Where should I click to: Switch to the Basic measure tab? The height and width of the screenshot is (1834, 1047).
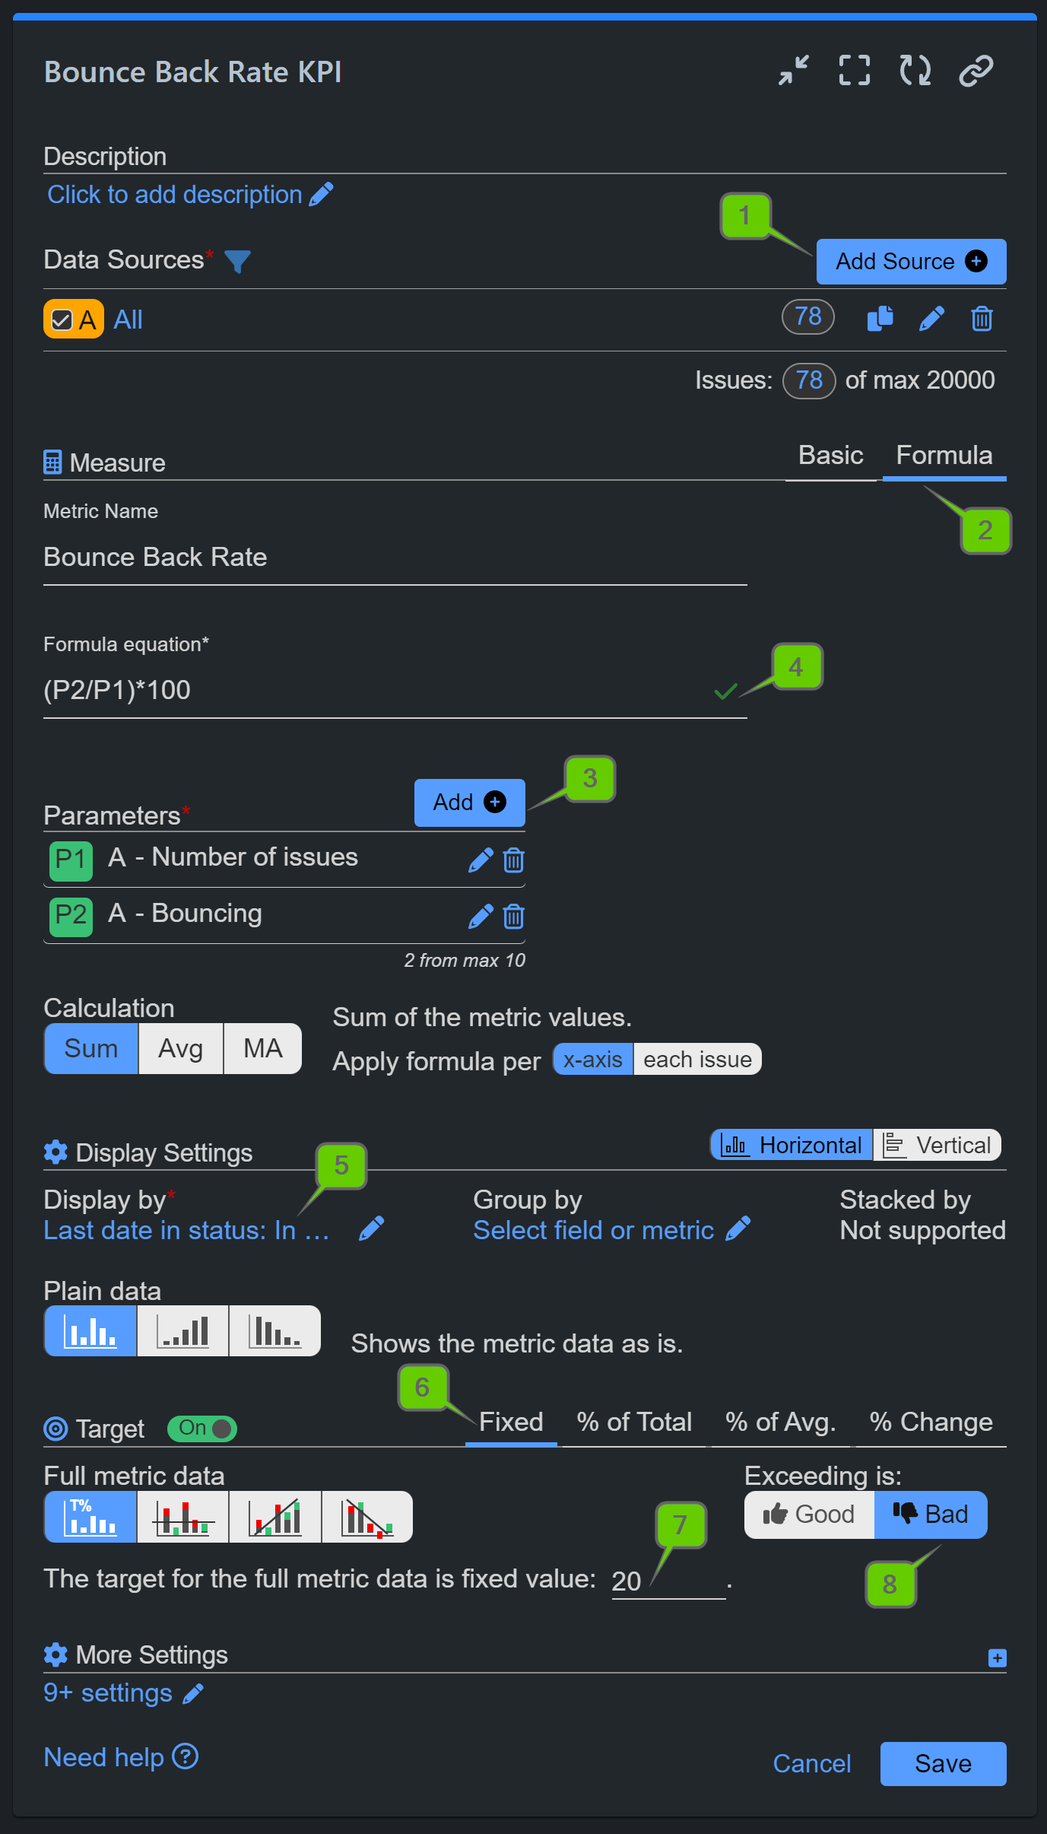coord(830,455)
